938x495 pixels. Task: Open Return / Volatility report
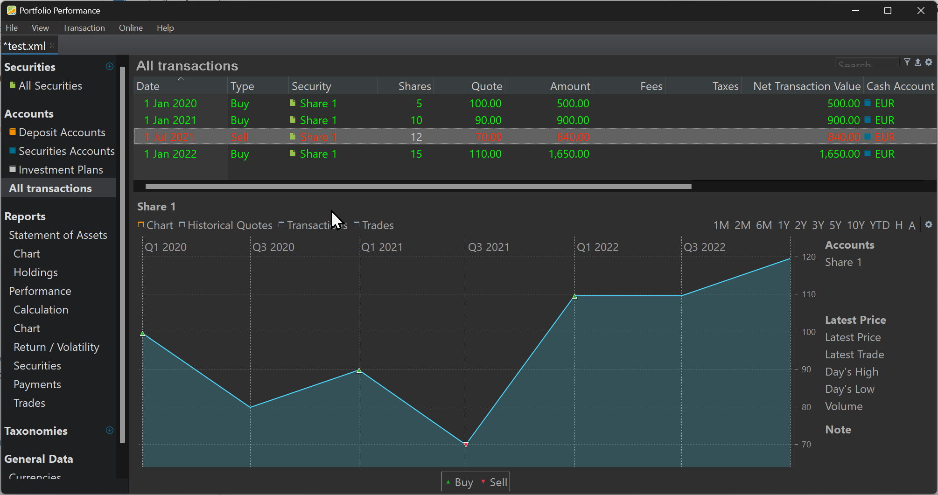pyautogui.click(x=56, y=347)
